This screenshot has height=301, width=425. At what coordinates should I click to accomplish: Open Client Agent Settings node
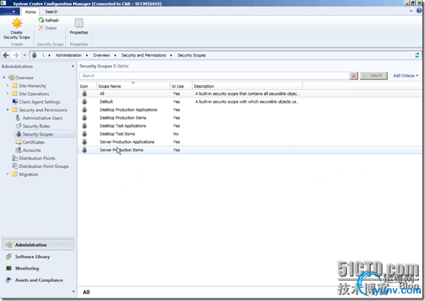[36, 102]
